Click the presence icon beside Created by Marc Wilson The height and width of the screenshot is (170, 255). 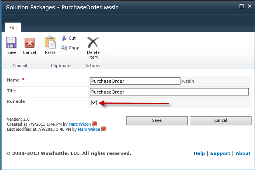(94, 124)
